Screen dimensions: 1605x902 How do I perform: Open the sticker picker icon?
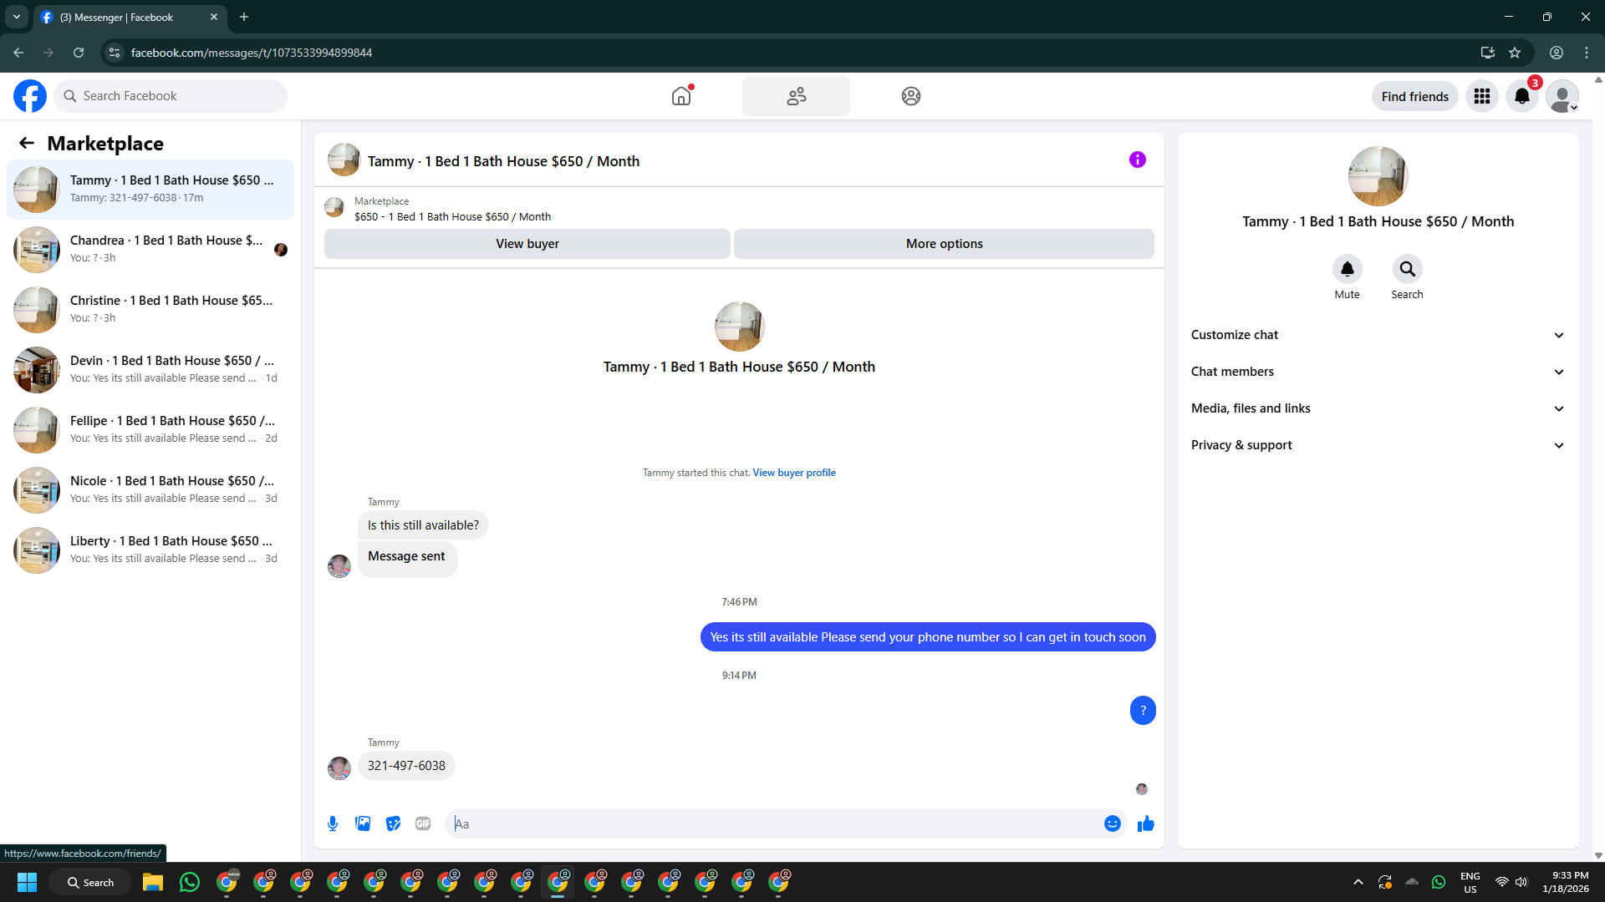tap(393, 823)
